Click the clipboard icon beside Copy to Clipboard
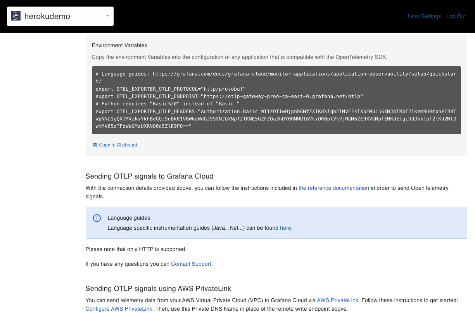475x313 pixels. pos(95,145)
